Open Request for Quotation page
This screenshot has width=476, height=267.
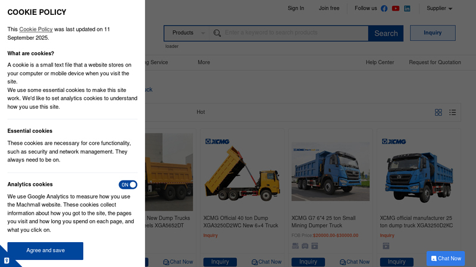(435, 62)
